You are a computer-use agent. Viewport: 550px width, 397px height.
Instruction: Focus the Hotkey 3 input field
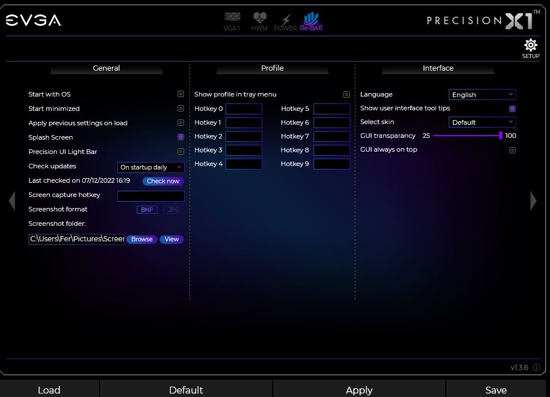pos(244,150)
